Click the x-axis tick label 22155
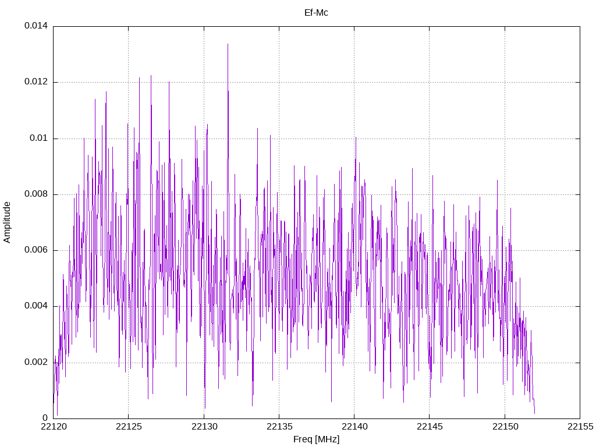The image size is (596, 447). [x=580, y=427]
